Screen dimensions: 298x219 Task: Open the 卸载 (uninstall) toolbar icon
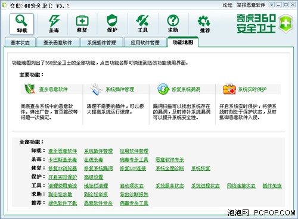pyautogui.click(x=21, y=24)
